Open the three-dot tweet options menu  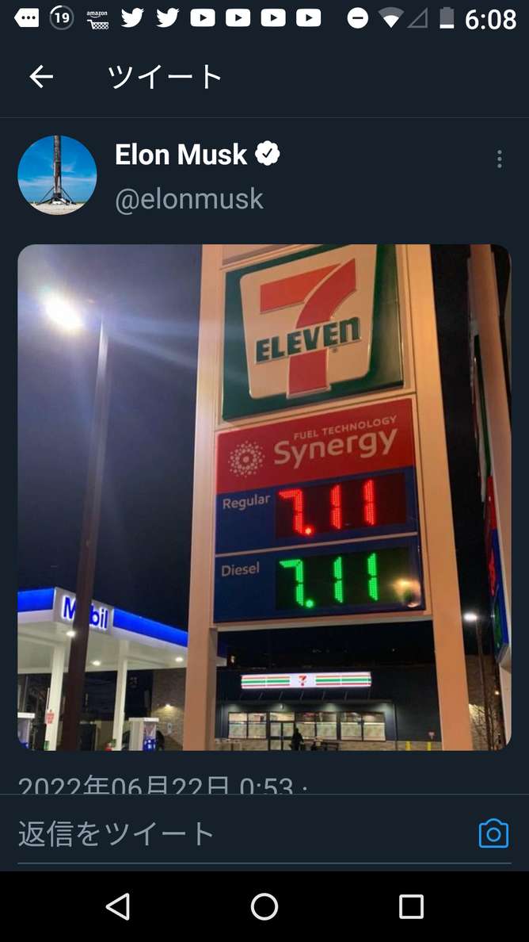[x=499, y=159]
